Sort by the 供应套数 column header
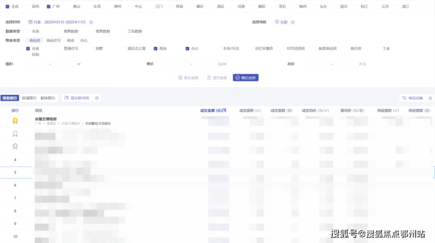This screenshot has width=435, height=243. (x=419, y=111)
